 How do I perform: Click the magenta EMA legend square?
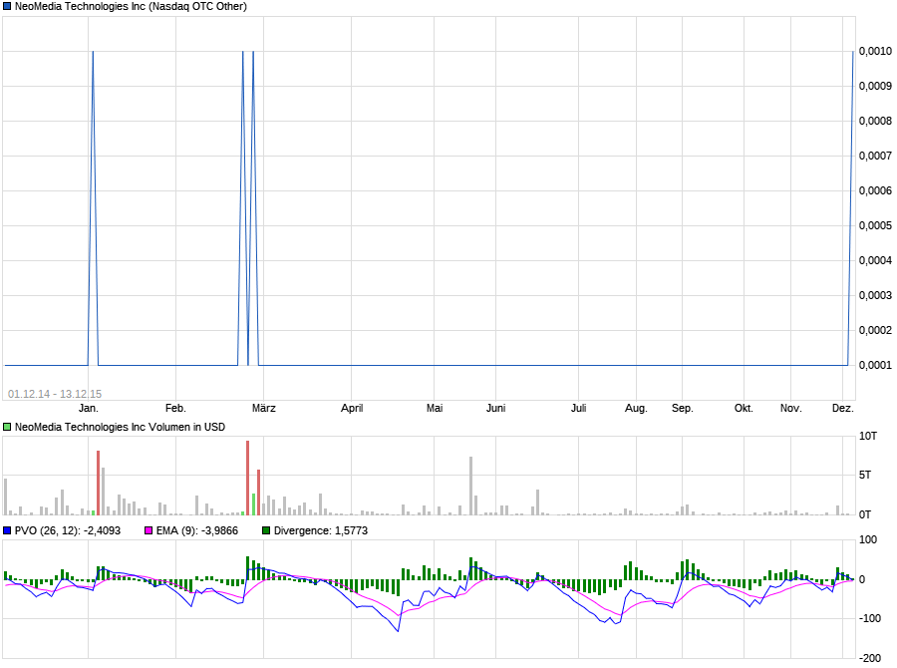149,530
